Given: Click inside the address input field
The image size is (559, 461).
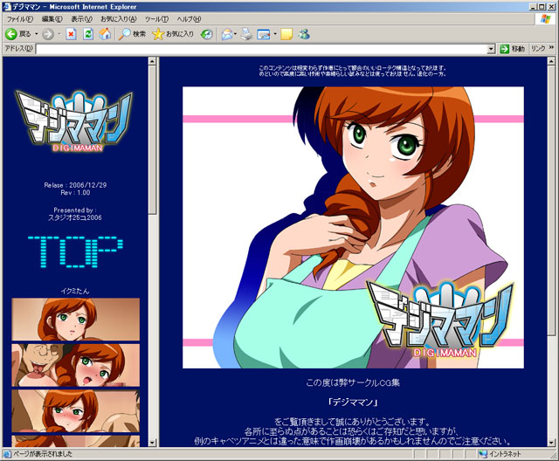Looking at the screenshot, I should tap(261, 49).
